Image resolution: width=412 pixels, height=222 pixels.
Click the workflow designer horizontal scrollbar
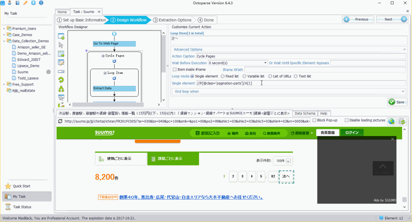tap(108, 105)
